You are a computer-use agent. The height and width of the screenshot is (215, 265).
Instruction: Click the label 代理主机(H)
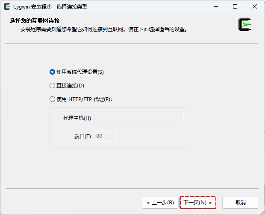click(x=77, y=118)
